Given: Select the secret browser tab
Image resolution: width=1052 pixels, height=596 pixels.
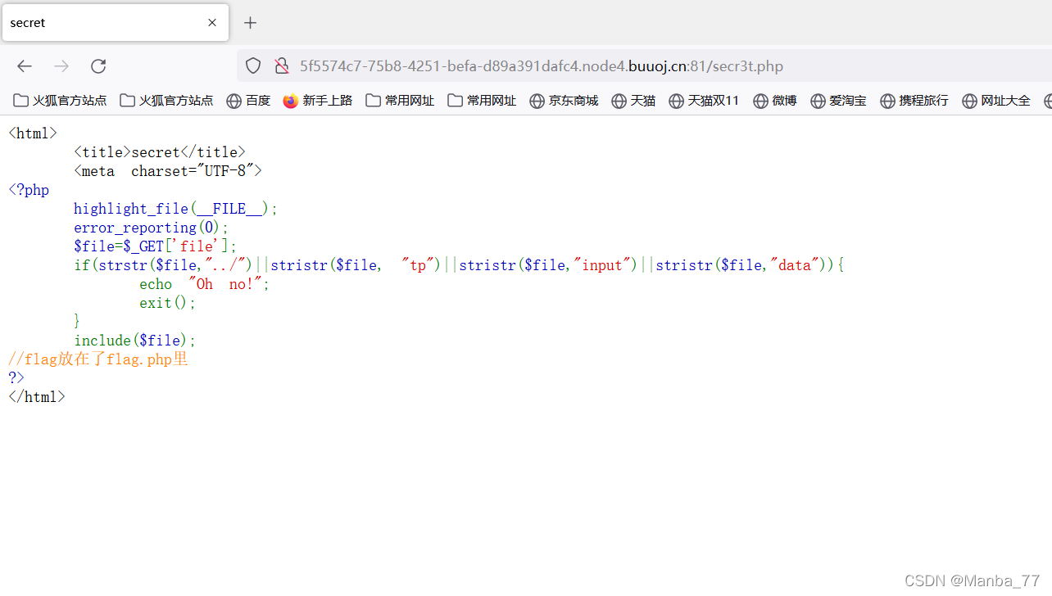Looking at the screenshot, I should tap(116, 23).
